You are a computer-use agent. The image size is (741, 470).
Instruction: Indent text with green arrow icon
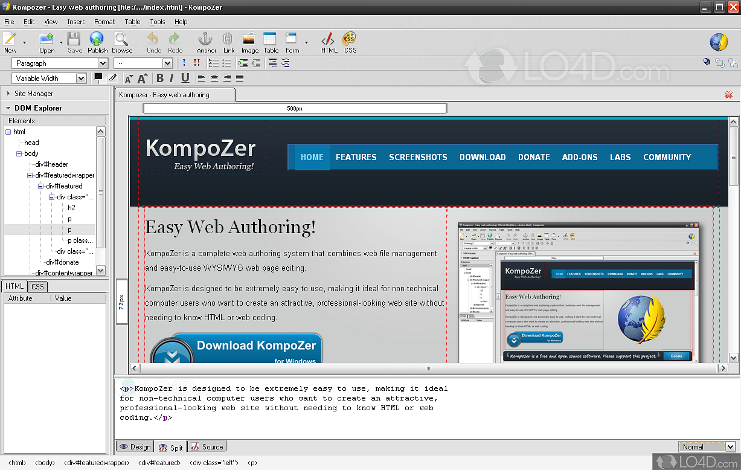243,63
